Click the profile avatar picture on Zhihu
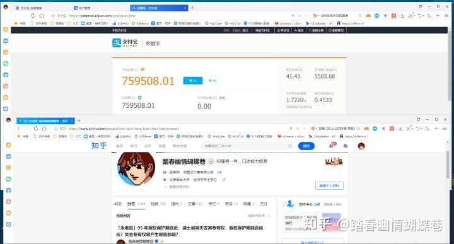Viewport: 454px width, 244px height. click(x=136, y=168)
